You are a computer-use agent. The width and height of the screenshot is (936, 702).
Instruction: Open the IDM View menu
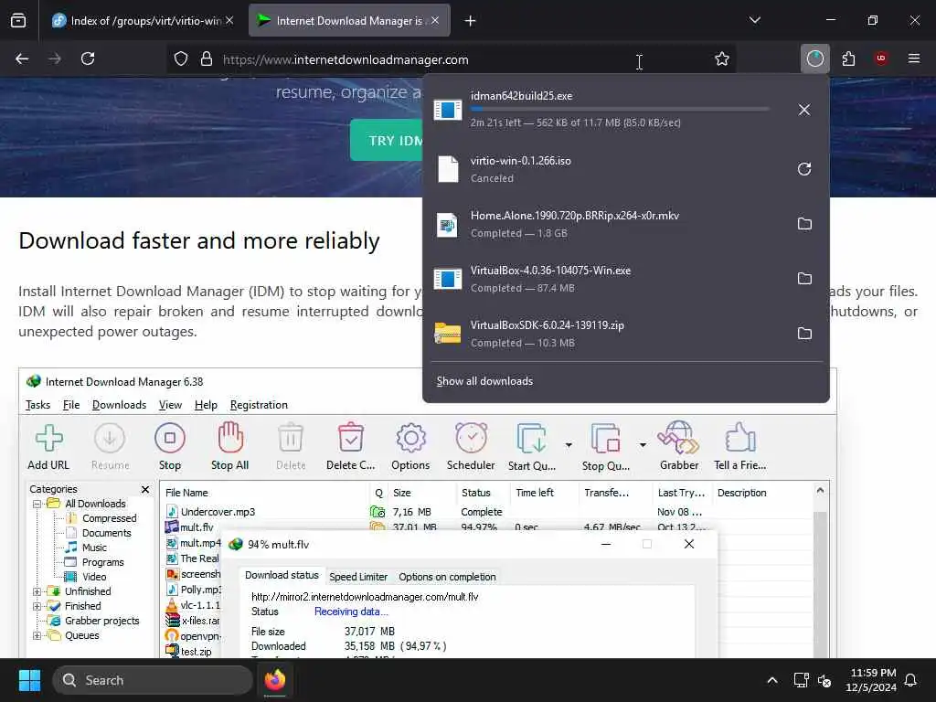click(170, 405)
